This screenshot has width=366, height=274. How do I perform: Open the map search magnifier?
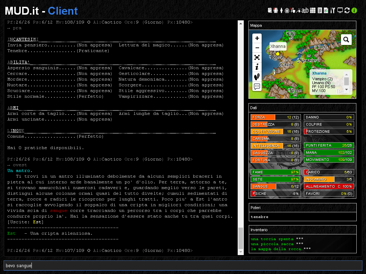tap(346, 39)
